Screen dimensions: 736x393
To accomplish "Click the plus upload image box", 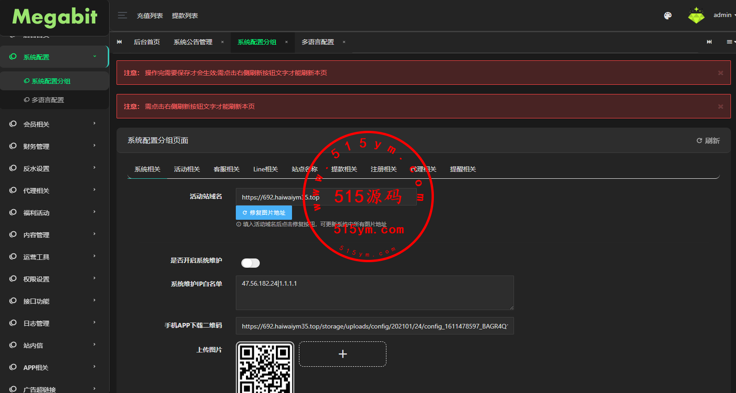I will [x=342, y=354].
